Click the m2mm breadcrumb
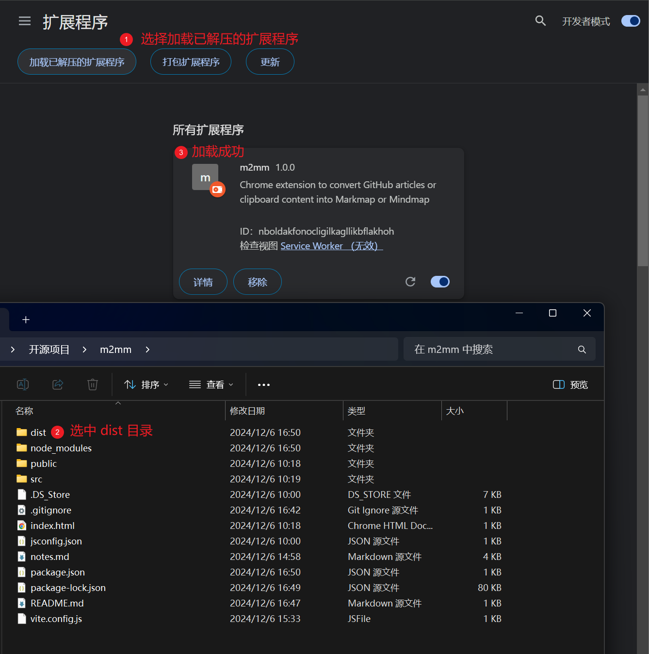 (115, 350)
